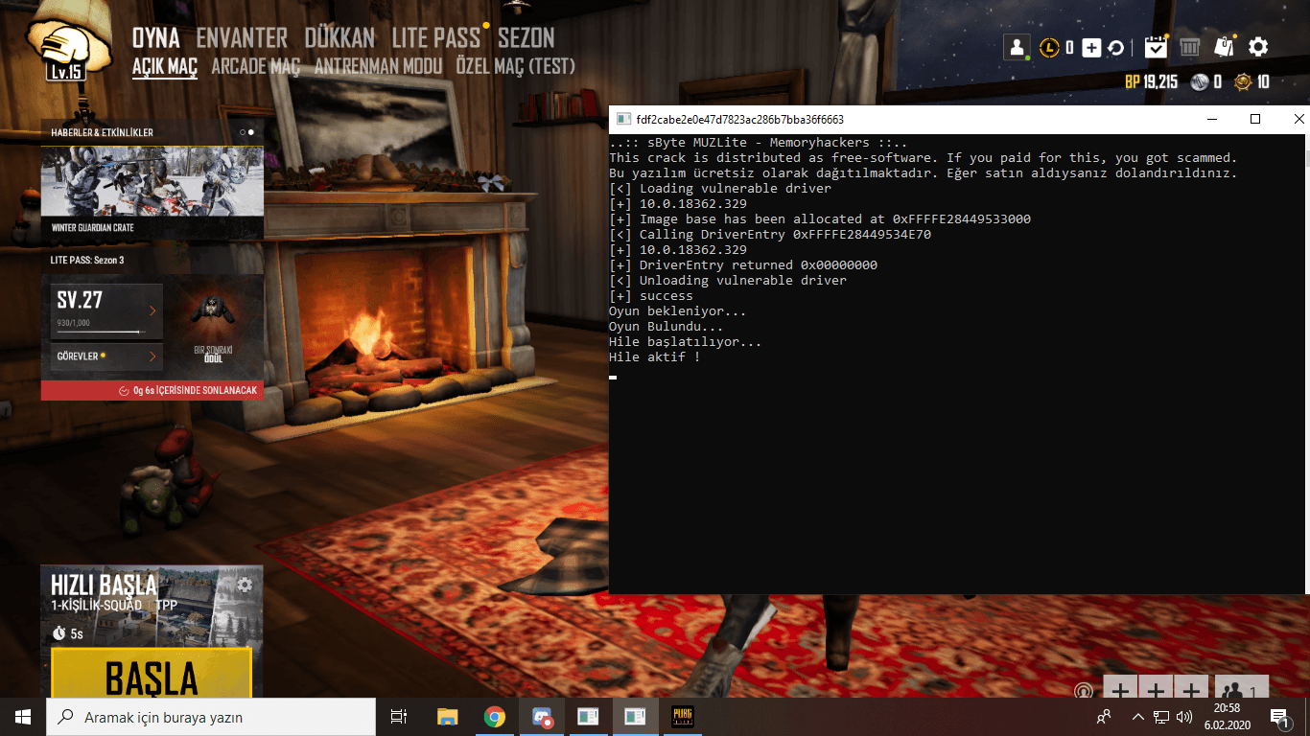Select the inactive news carousel dot
Screen dimensions: 1310x736
(242, 132)
